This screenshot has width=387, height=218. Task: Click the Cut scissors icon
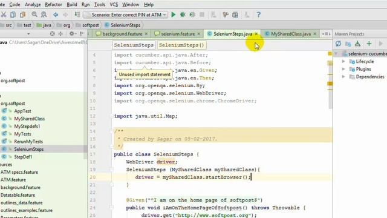pos(4,15)
